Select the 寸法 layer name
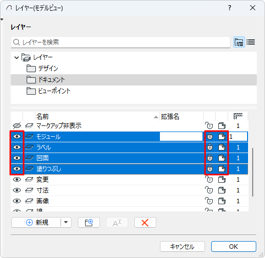The height and width of the screenshot is (258, 265). point(43,190)
